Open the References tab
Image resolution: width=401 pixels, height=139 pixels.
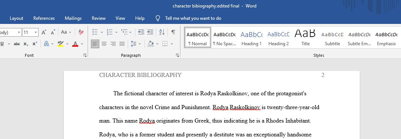pos(44,18)
